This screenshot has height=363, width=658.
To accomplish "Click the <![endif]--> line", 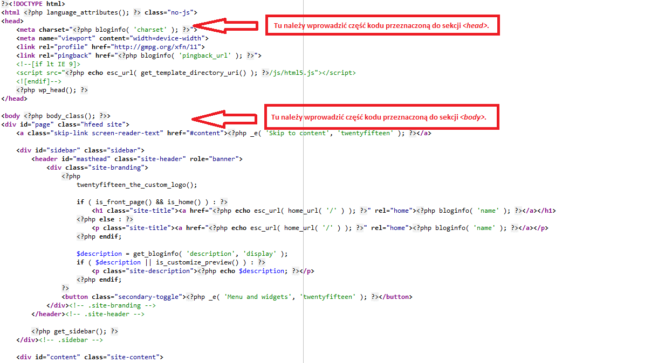I will click(39, 81).
